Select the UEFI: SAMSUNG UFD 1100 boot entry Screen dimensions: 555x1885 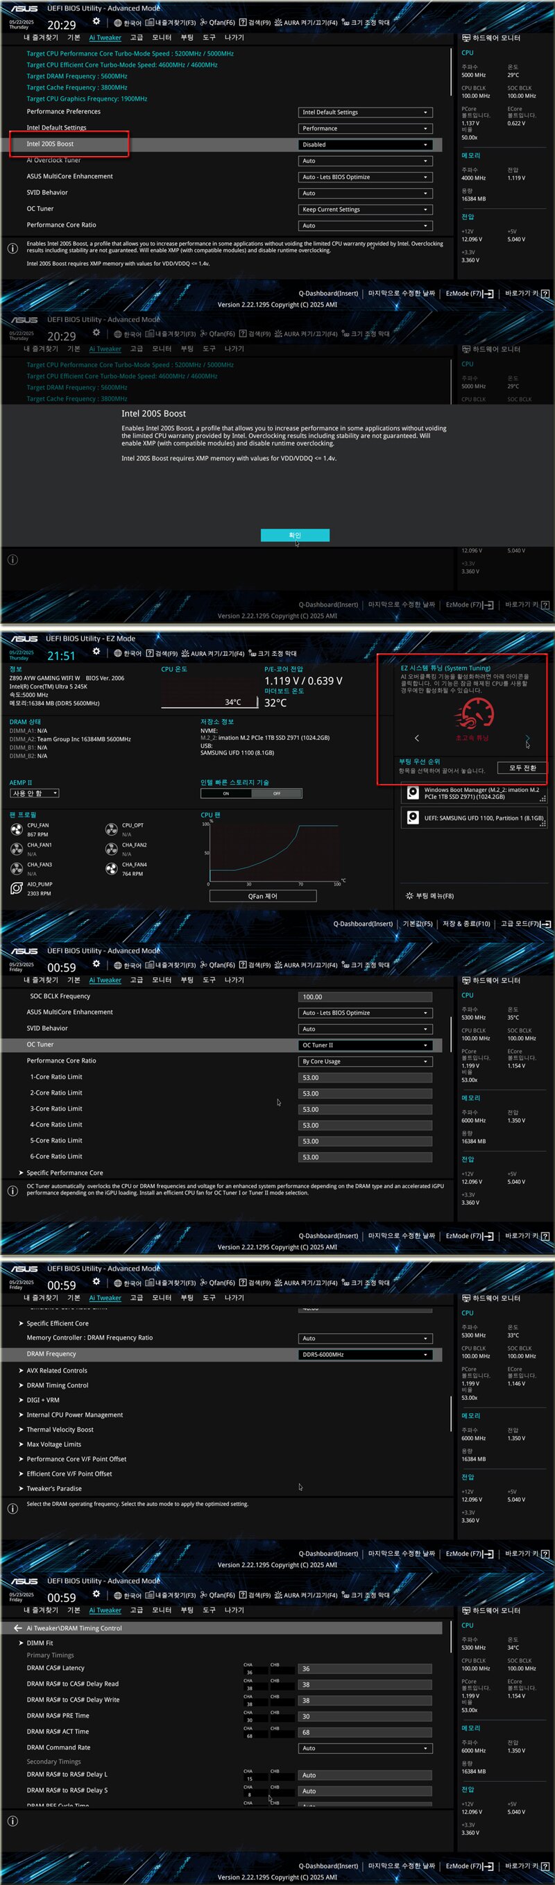coord(474,818)
